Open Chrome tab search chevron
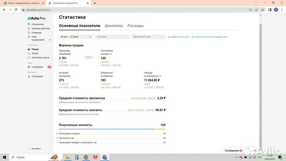 click(256, 3)
